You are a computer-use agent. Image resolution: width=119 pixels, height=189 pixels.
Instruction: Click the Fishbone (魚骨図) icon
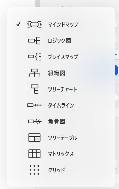35,121
